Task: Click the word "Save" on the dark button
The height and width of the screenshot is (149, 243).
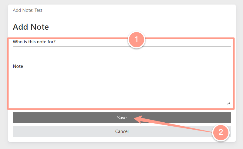Action: click(x=122, y=118)
